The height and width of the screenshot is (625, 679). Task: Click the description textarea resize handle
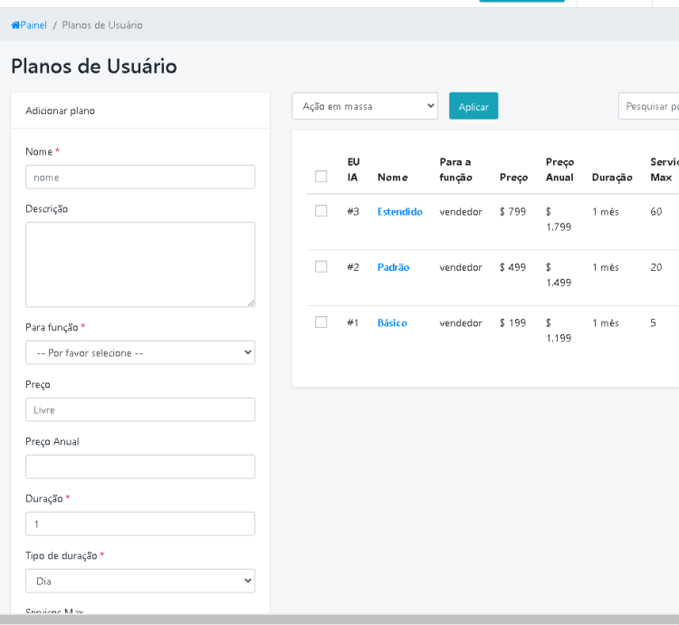(251, 303)
